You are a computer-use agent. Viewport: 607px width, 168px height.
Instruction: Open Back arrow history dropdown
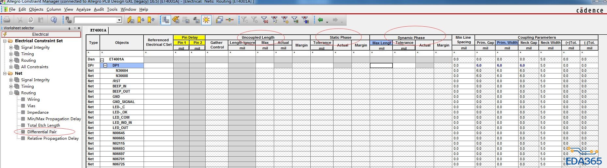click(327, 22)
